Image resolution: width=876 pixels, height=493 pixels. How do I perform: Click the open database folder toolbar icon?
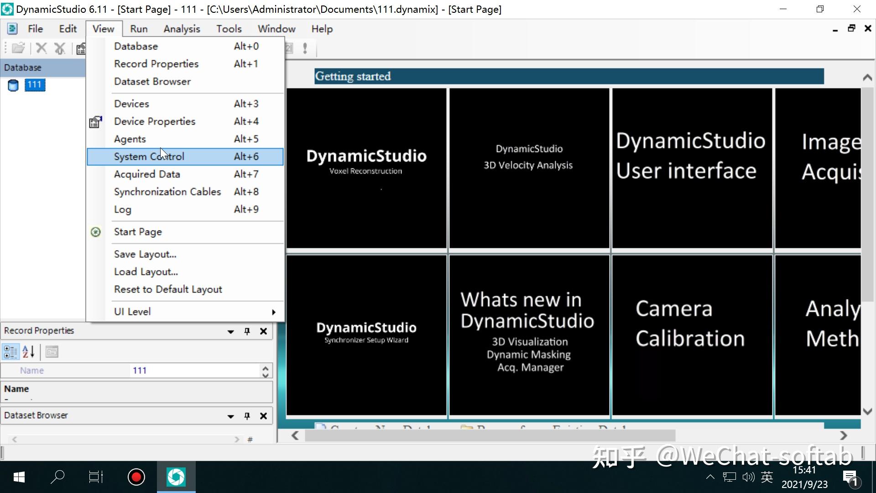18,48
